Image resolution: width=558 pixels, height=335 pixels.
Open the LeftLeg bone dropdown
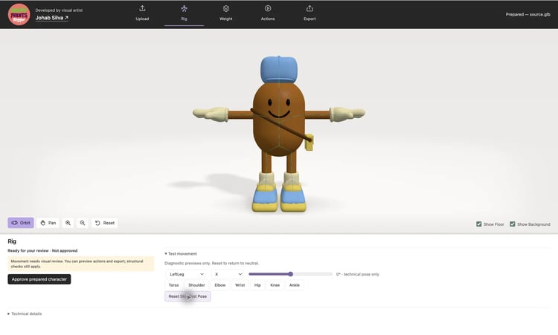(187, 274)
